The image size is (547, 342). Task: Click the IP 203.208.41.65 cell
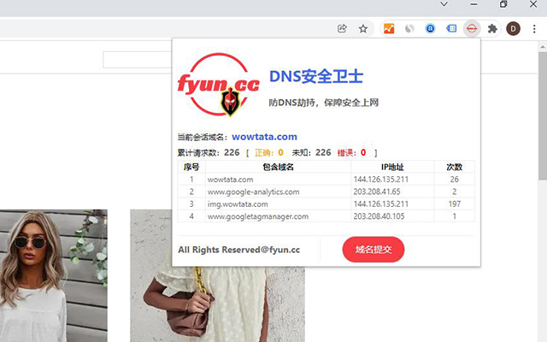(377, 192)
